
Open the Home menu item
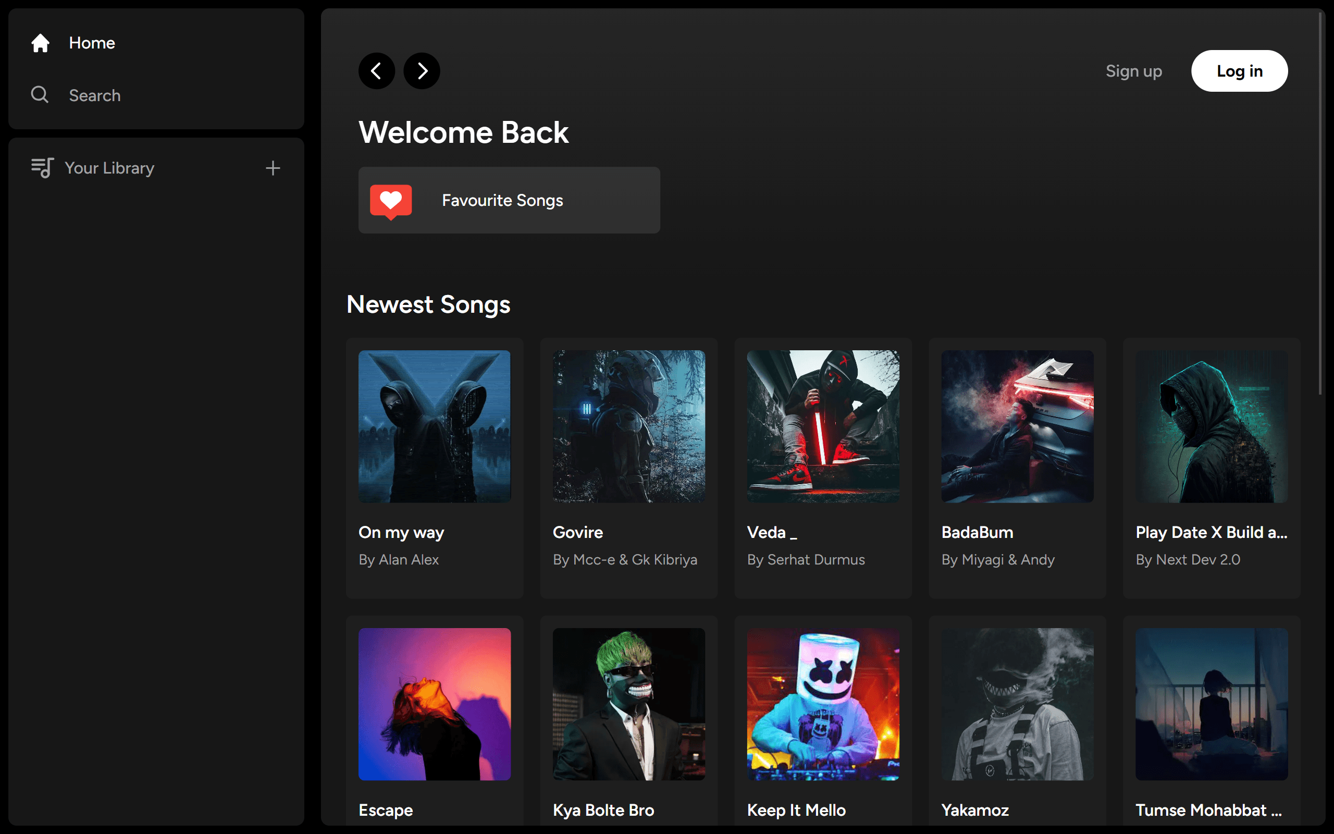(92, 43)
